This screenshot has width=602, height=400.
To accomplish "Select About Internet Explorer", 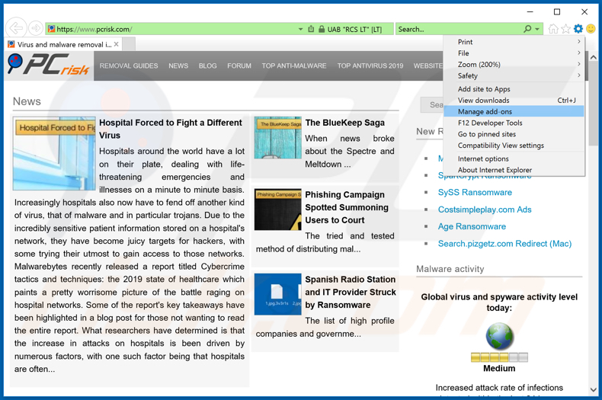I will point(514,170).
